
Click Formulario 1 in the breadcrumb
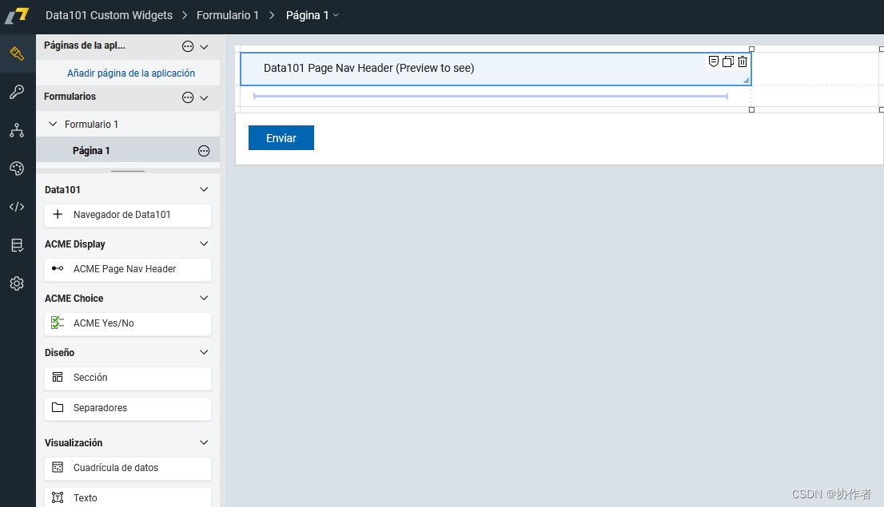(228, 15)
